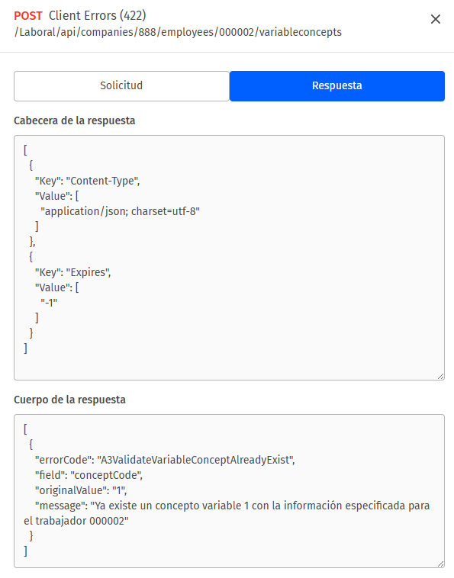This screenshot has width=454, height=578.
Task: Click the Cabecera de la respuesta heading
Action: 75,121
